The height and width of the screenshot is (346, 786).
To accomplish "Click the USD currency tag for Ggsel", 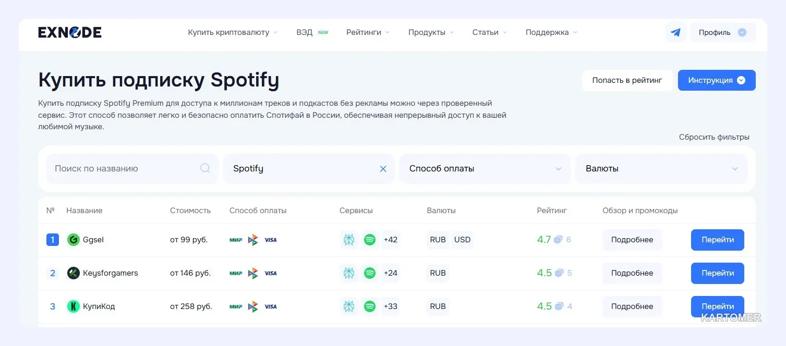I will (x=463, y=240).
